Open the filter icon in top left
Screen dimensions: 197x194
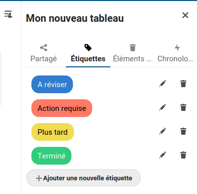8,14
